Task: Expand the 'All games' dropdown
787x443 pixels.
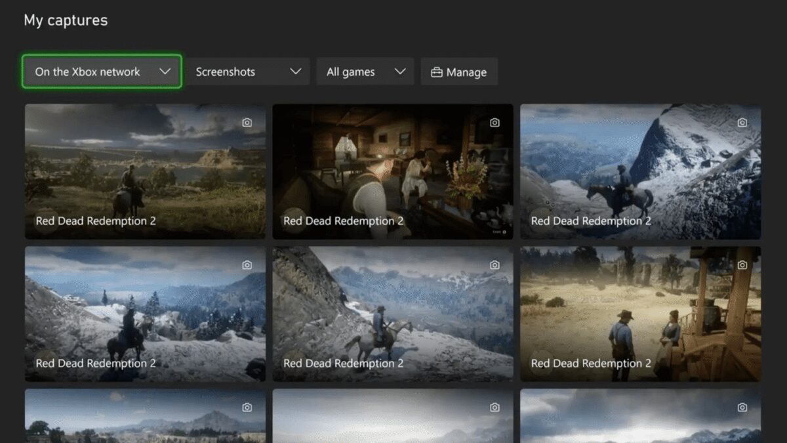Action: (365, 72)
